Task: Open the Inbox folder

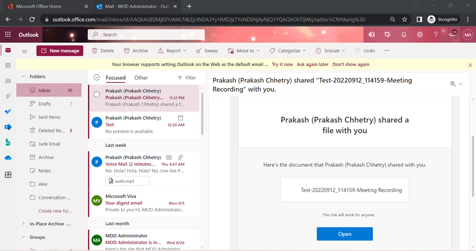Action: pos(49,90)
